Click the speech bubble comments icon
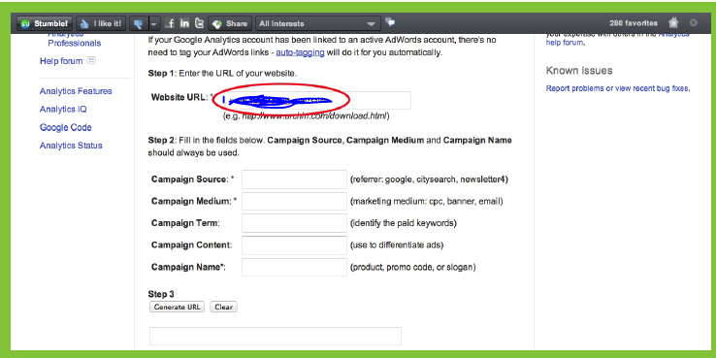716x358 pixels. click(x=390, y=21)
